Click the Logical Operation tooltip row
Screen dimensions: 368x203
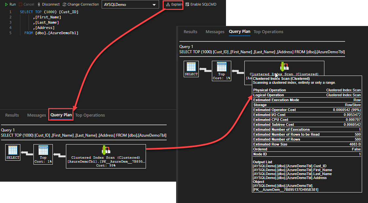pos(307,95)
